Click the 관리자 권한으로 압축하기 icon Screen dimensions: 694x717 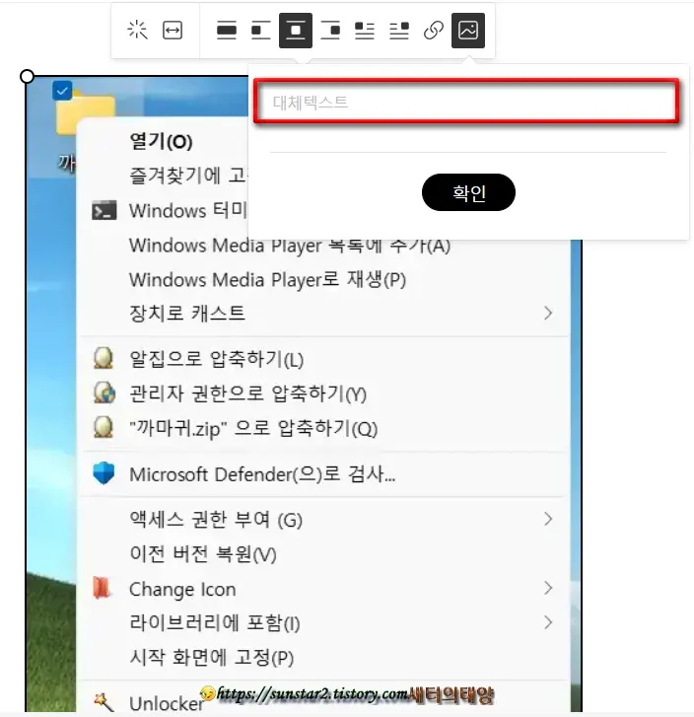[104, 394]
